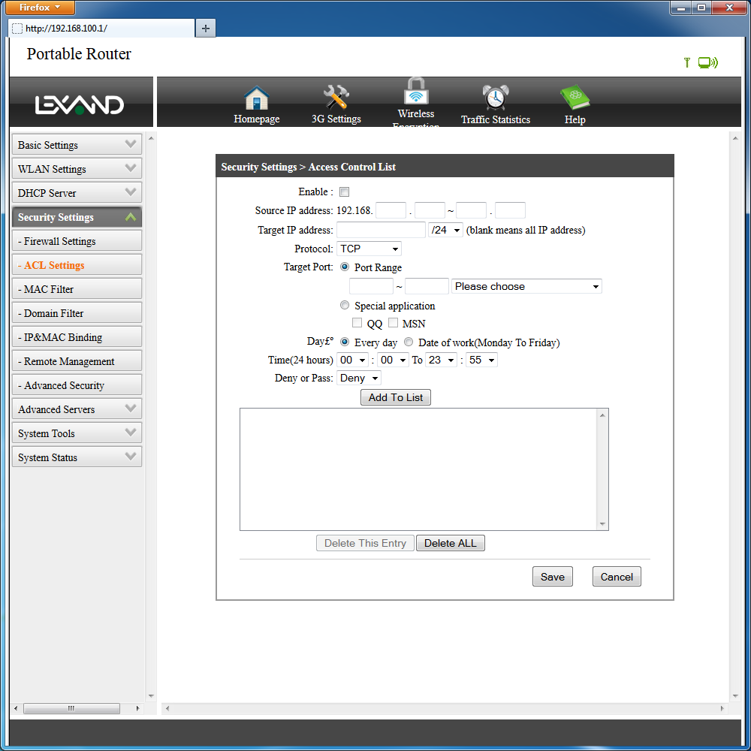This screenshot has height=751, width=751.
Task: Select the Every day radio button
Action: click(x=345, y=342)
